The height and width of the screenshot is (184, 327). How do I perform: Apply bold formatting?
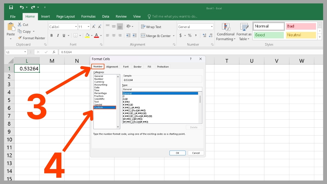52,35
